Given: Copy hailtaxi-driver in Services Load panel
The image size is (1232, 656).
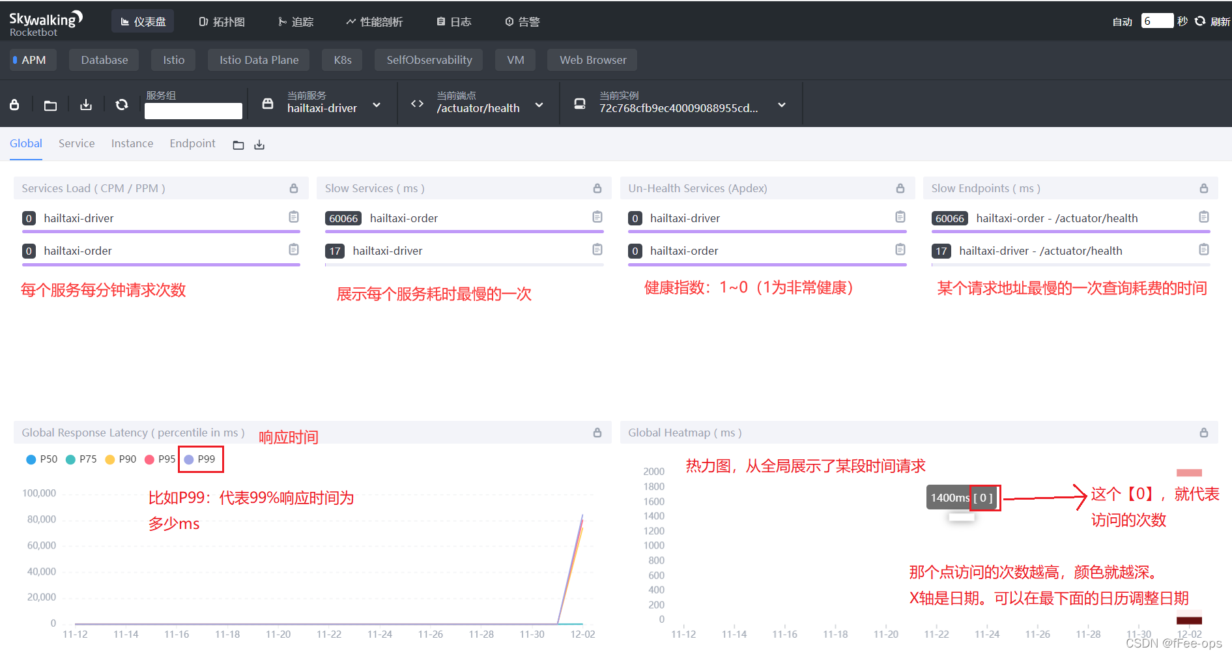Looking at the screenshot, I should (x=294, y=217).
